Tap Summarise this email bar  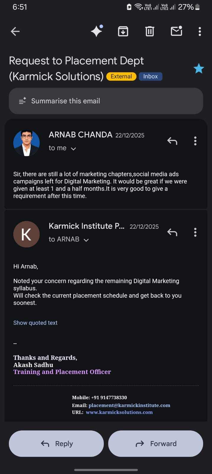(106, 101)
